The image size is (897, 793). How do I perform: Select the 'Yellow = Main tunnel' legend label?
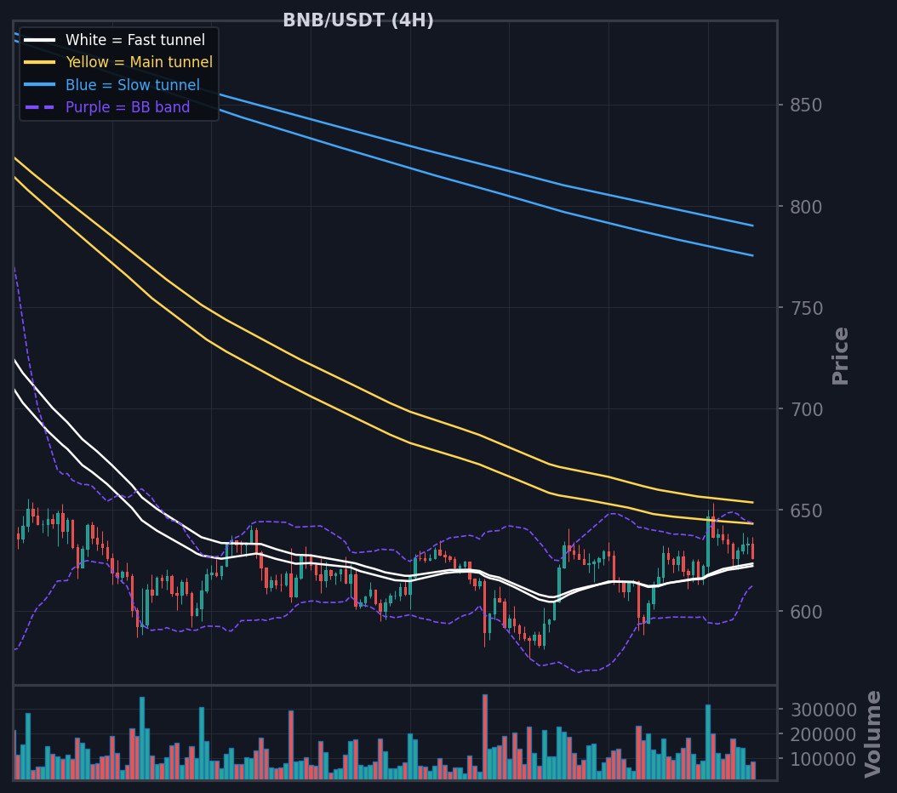pos(139,62)
